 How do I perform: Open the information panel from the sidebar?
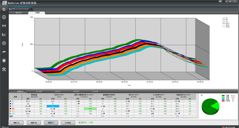point(4,17)
